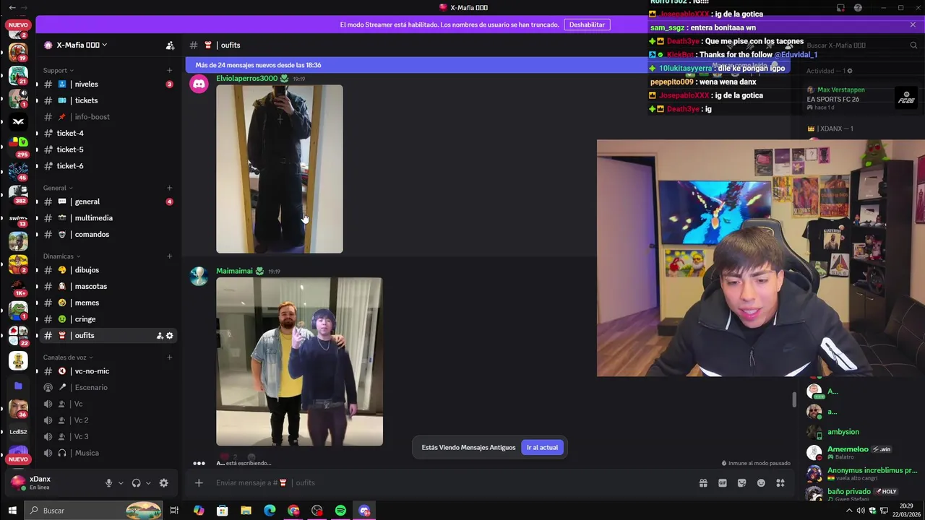
Task: Open the mascotas channel
Action: [x=107, y=287]
